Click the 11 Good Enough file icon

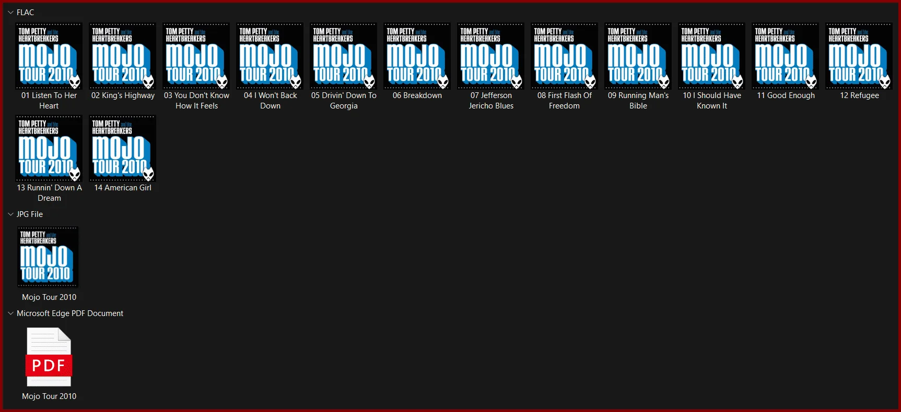786,56
